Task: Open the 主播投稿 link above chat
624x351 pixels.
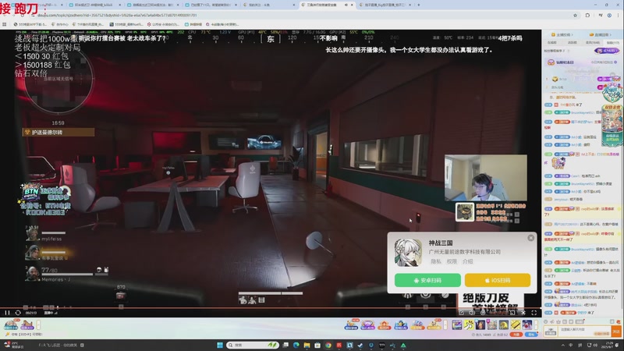Action: coord(561,34)
